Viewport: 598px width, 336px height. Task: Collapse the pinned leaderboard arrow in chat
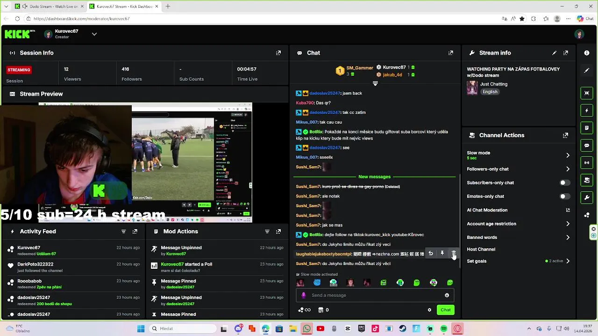click(x=375, y=84)
